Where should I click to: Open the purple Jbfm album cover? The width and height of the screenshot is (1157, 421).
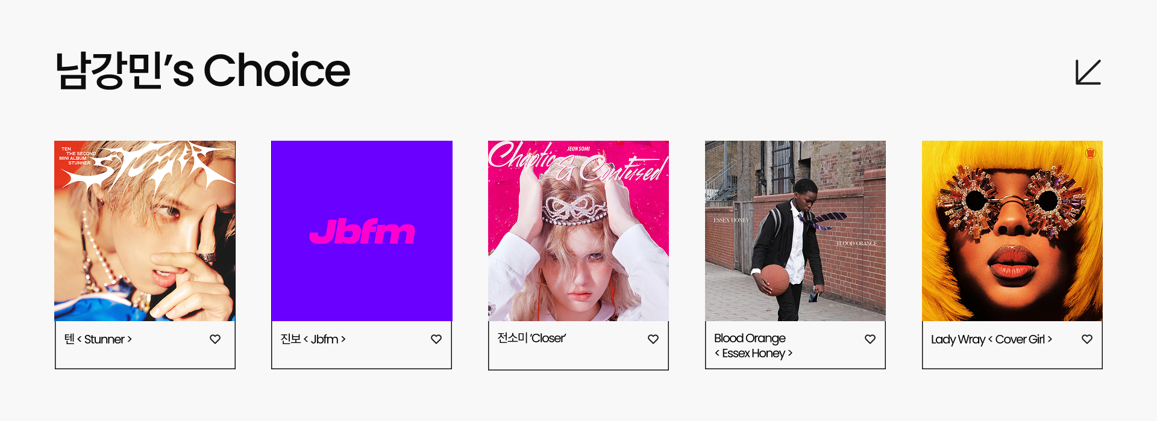click(362, 231)
